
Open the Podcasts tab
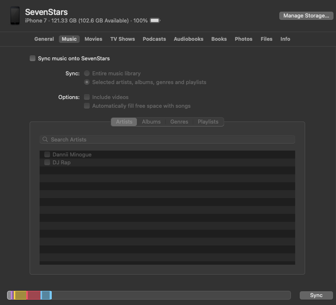pyautogui.click(x=154, y=39)
